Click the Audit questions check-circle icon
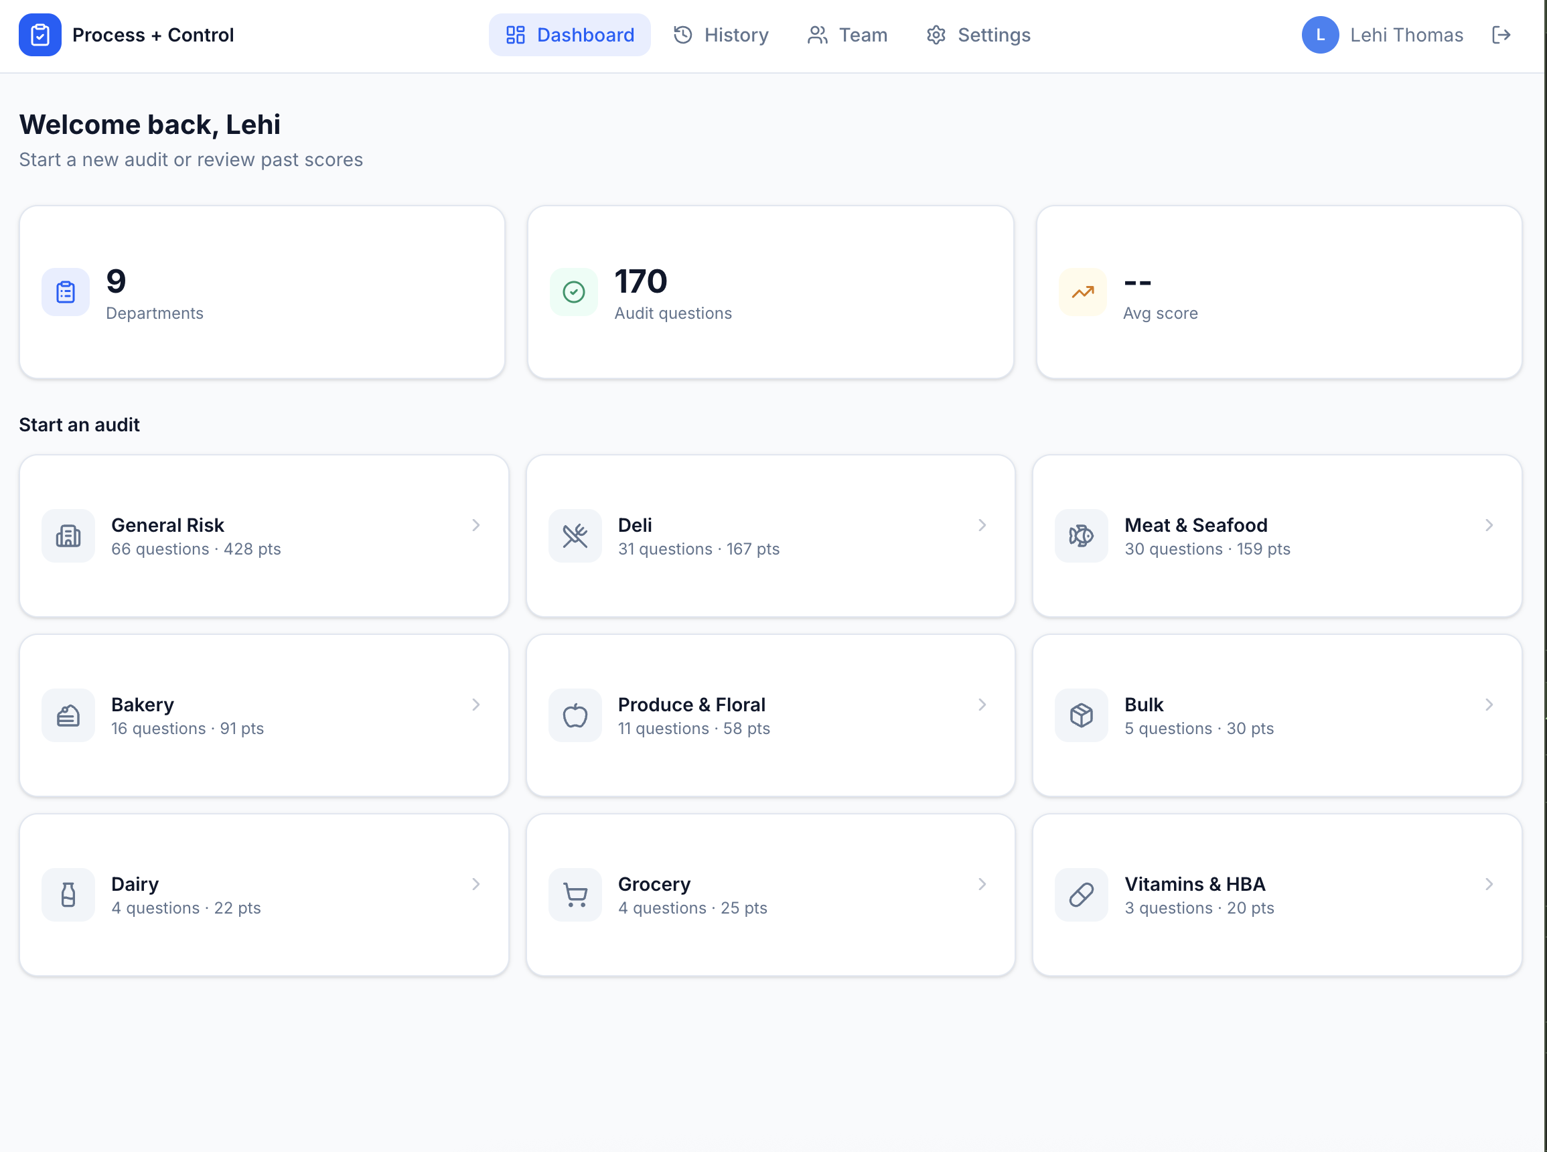Viewport: 1547px width, 1152px height. [x=574, y=292]
